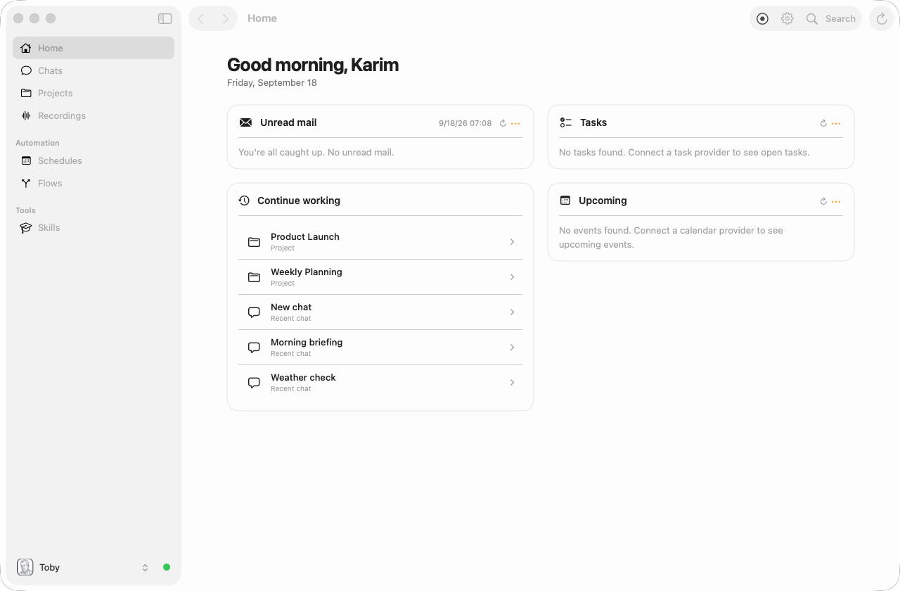900x591 pixels.
Task: Open Chats in the sidebar
Action: pos(94,70)
